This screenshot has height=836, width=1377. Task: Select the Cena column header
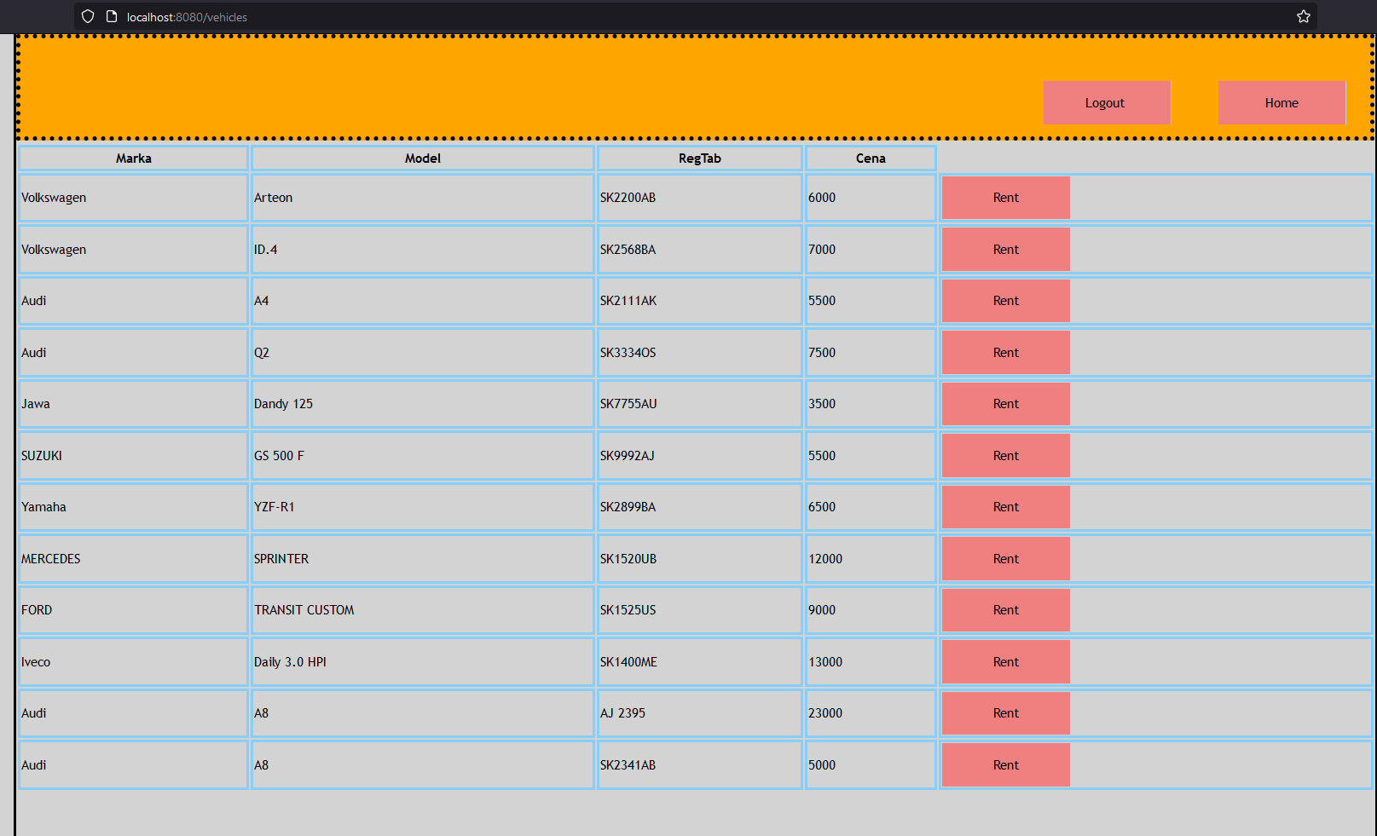pos(871,159)
